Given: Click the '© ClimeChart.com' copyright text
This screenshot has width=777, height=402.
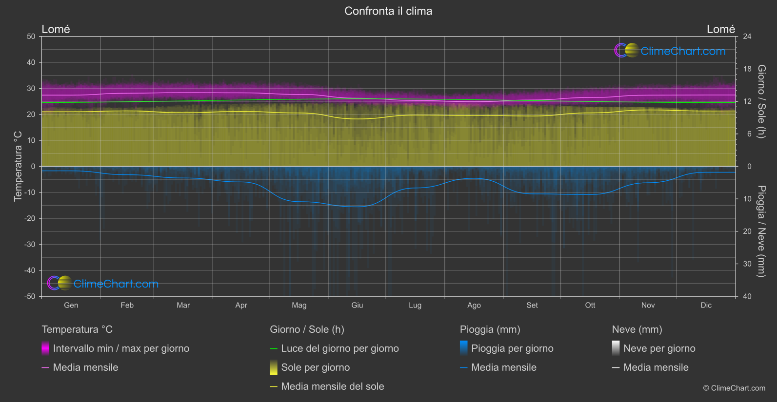Looking at the screenshot, I should [x=734, y=388].
